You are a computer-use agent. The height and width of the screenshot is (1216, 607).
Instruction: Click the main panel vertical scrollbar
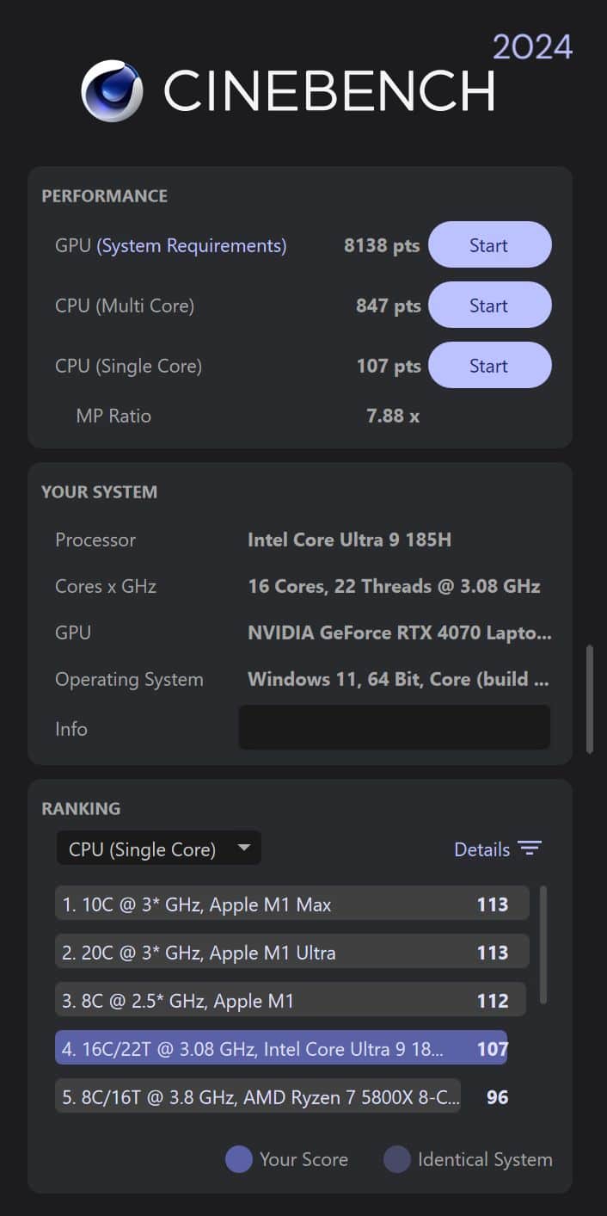[x=590, y=699]
